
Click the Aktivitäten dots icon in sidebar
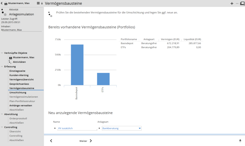10,62
